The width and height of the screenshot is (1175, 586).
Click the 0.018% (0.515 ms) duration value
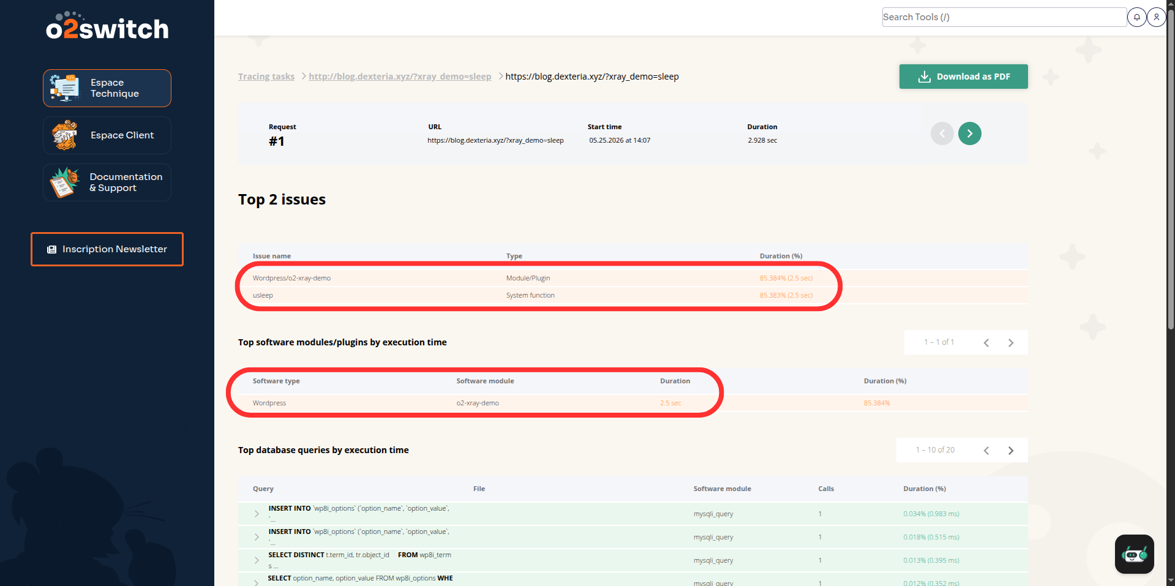(931, 537)
